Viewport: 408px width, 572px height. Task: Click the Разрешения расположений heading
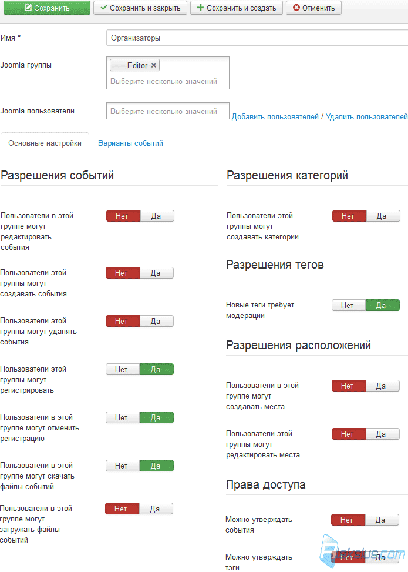(298, 345)
